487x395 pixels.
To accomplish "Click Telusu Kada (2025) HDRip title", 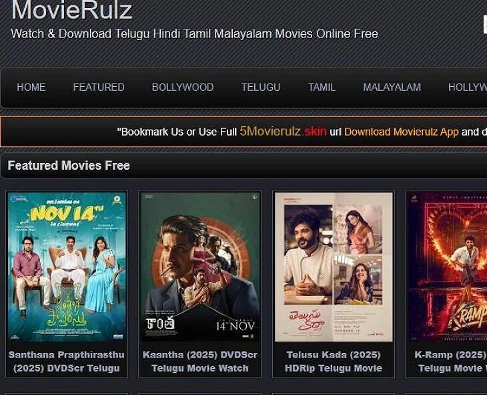I will [x=334, y=362].
